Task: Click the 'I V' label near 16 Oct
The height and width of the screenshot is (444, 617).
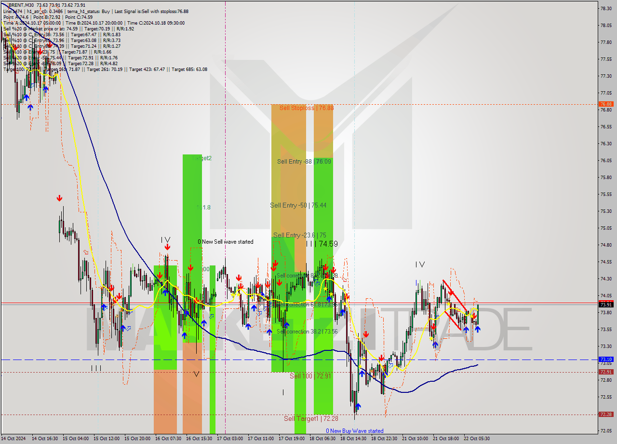Action: 166,239
